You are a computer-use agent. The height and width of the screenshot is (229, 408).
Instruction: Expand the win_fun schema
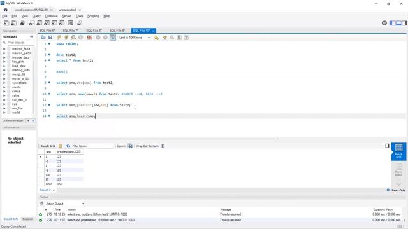(x=4, y=108)
